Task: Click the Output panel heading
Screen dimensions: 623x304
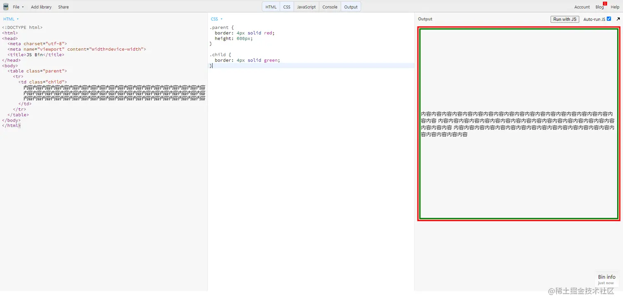Action: (425, 19)
